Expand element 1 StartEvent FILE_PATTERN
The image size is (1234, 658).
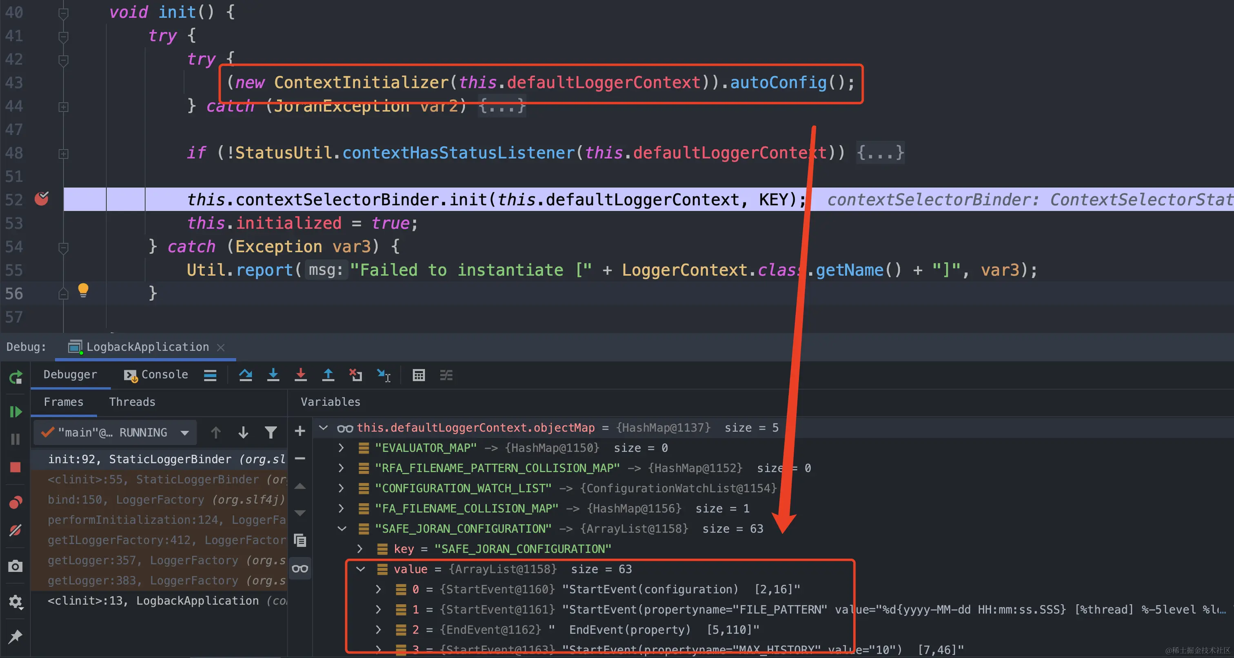378,609
